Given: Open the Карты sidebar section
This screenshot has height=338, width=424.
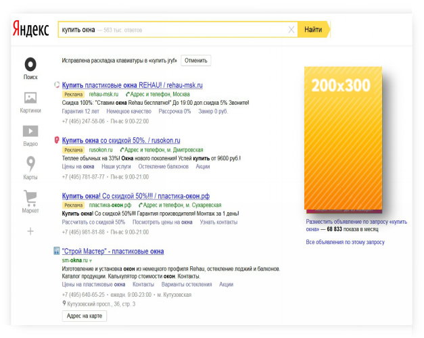Looking at the screenshot, I should point(30,168).
